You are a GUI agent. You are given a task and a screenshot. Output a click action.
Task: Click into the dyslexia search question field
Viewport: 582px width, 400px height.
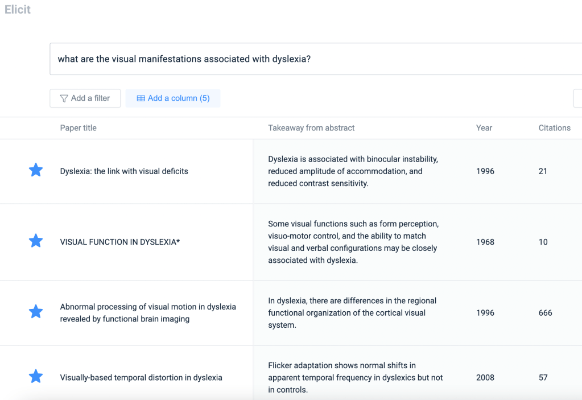pyautogui.click(x=313, y=59)
